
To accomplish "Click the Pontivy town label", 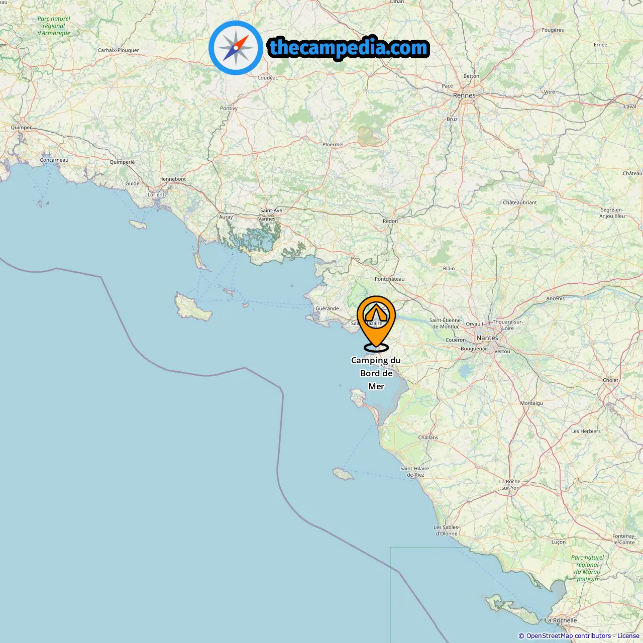I will 229,109.
